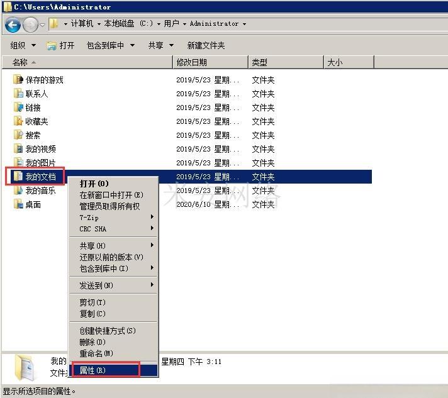Click 计算机 in the address breadcrumb

click(x=82, y=24)
